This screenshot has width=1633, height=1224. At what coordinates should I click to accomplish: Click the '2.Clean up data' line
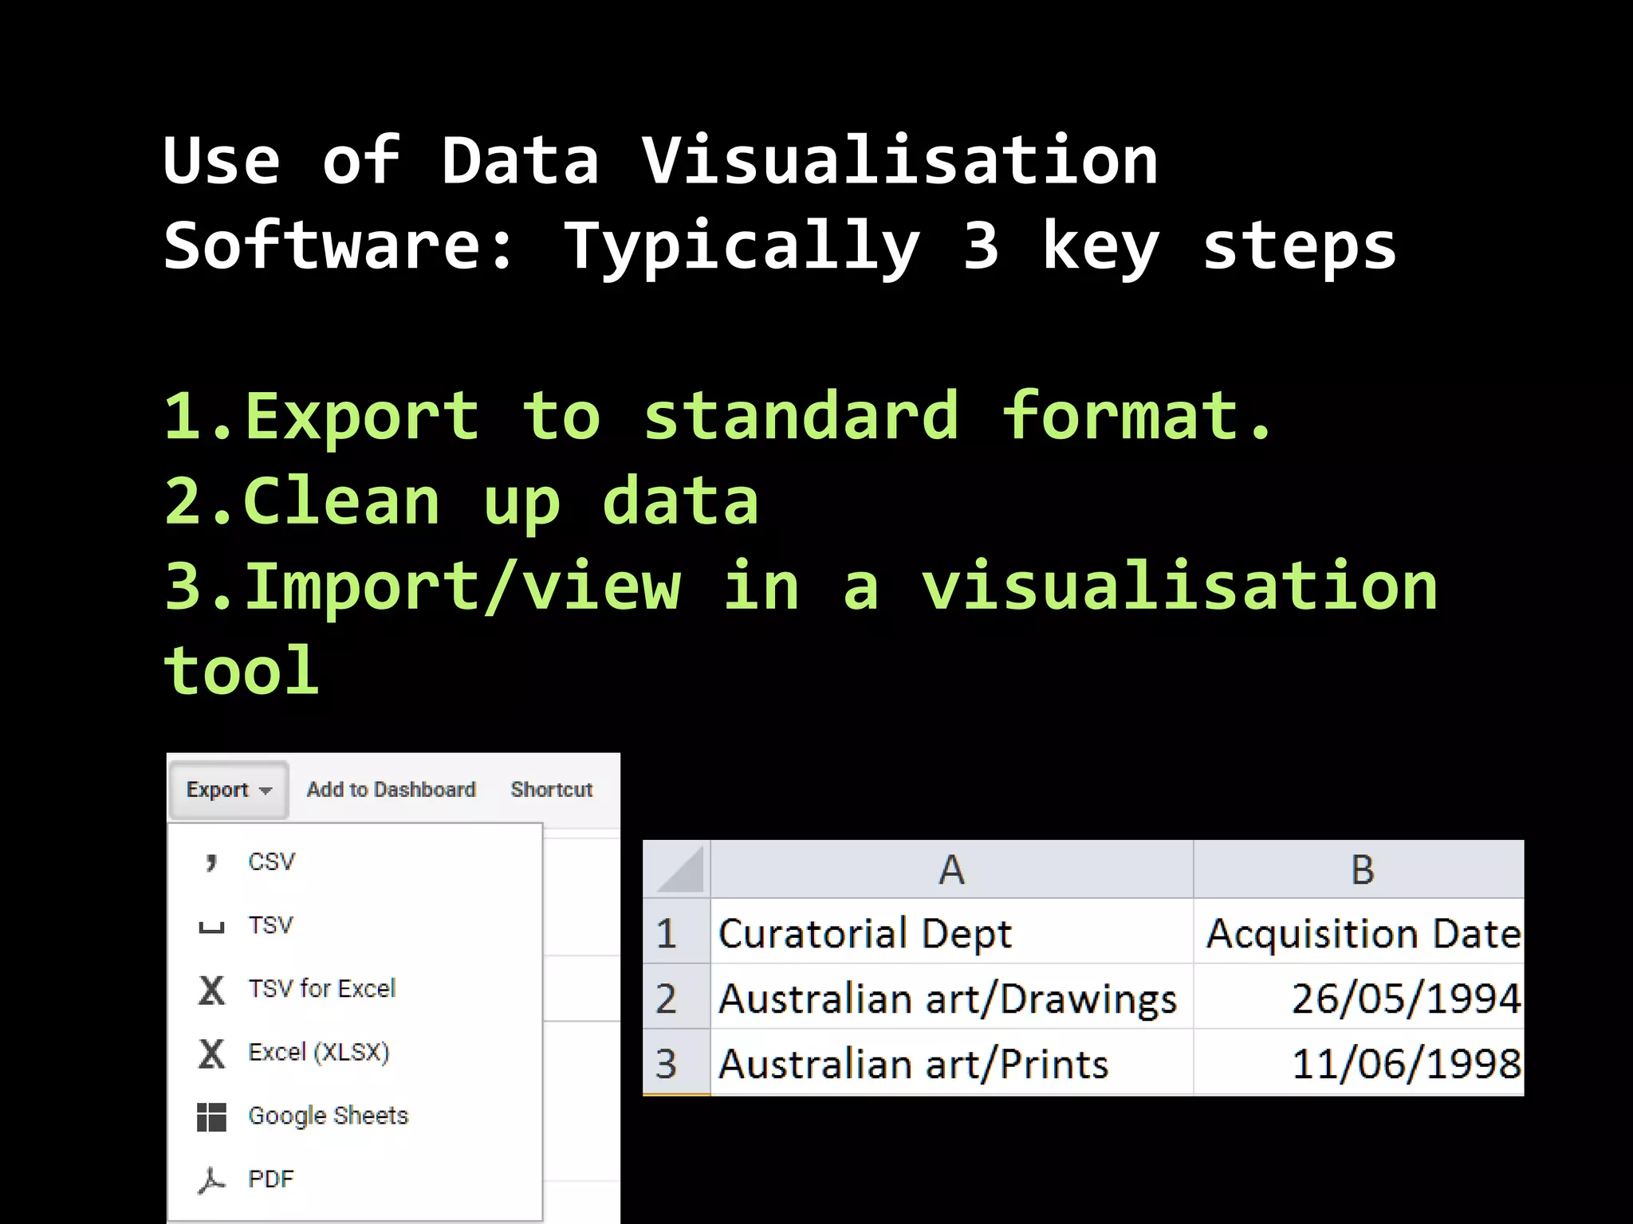[x=462, y=502]
